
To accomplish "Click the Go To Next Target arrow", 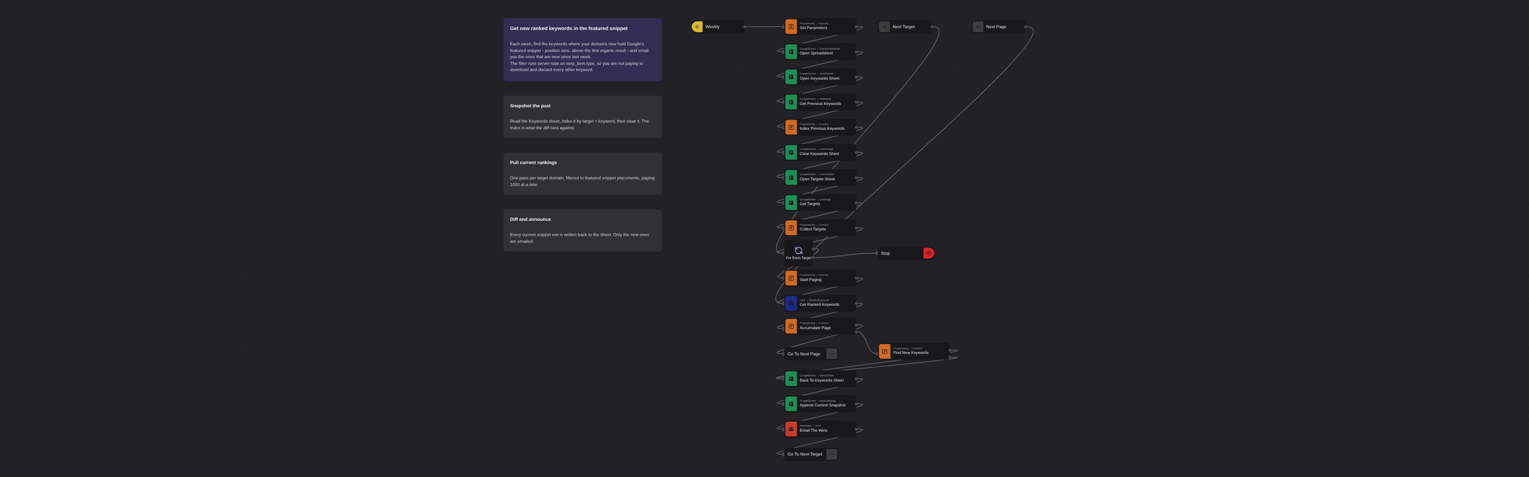I will click(831, 454).
